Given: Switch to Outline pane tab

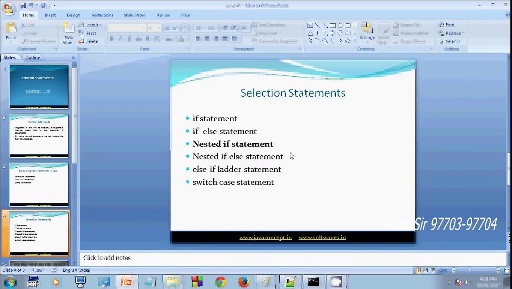Looking at the screenshot, I should click(33, 57).
